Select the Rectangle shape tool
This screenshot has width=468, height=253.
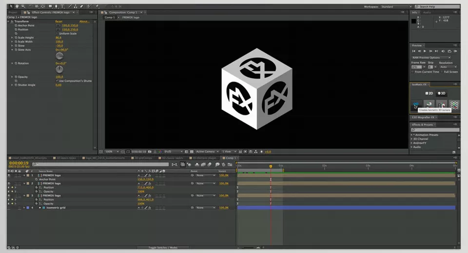pyautogui.click(x=50, y=6)
